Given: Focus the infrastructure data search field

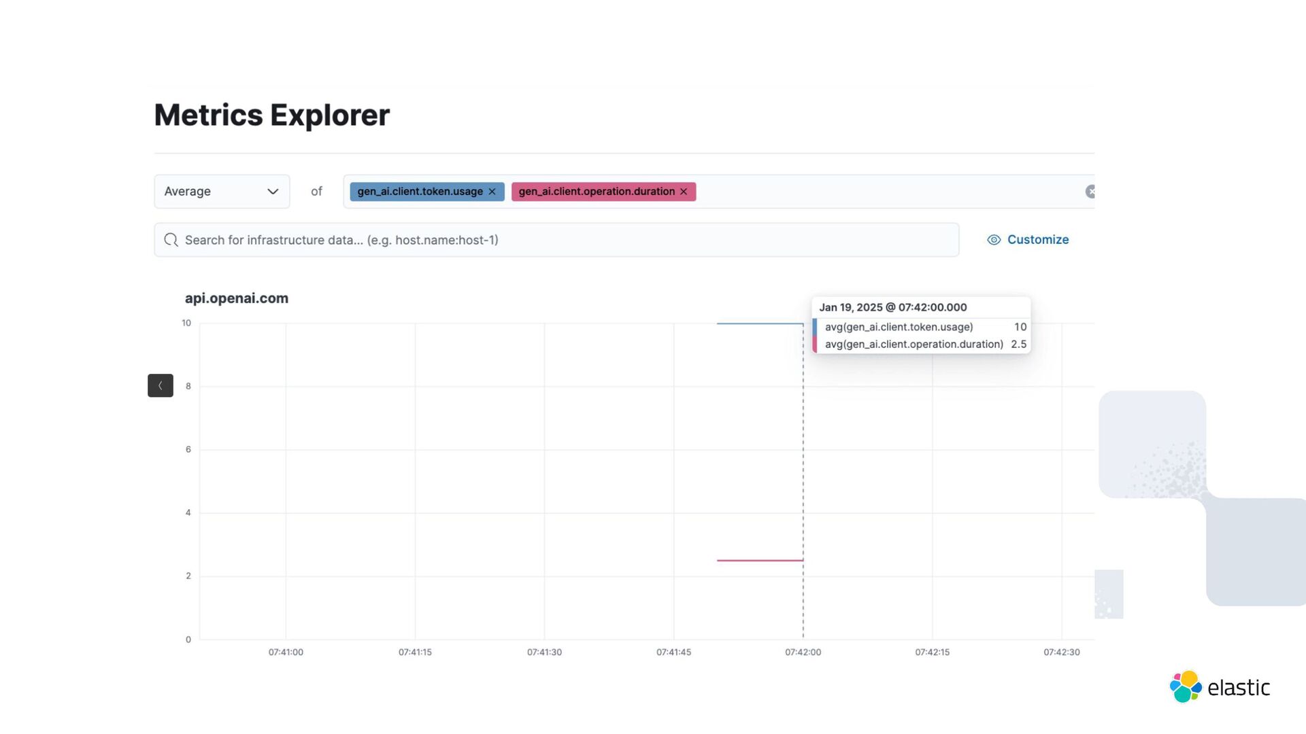Looking at the screenshot, I should pos(558,240).
